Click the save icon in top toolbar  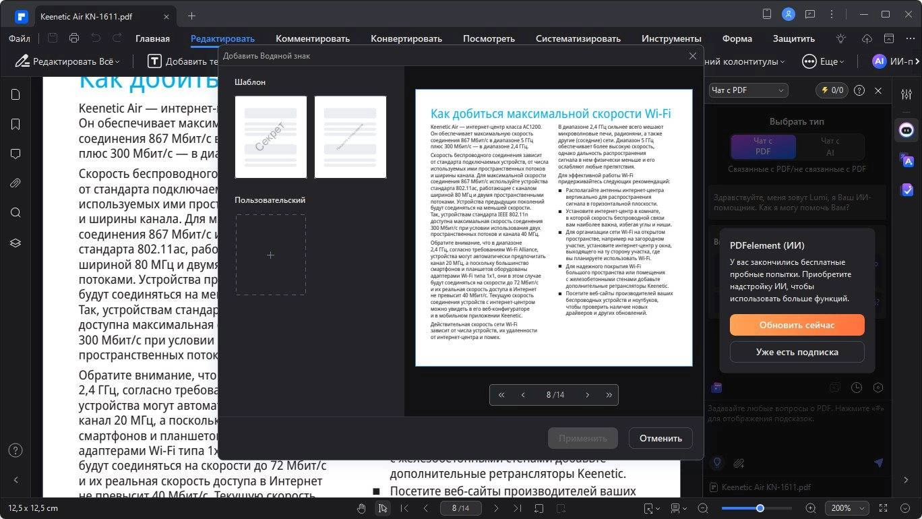click(53, 38)
